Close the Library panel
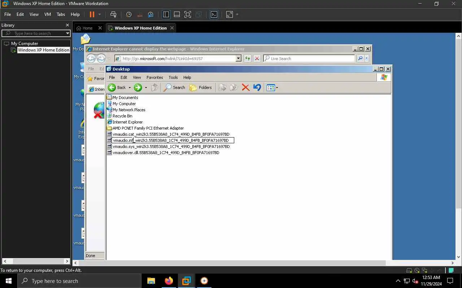The image size is (462, 288). click(x=67, y=25)
